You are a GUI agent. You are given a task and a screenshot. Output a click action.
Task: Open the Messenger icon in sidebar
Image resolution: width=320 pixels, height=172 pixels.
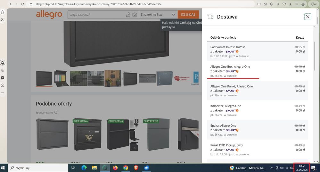[3, 78]
